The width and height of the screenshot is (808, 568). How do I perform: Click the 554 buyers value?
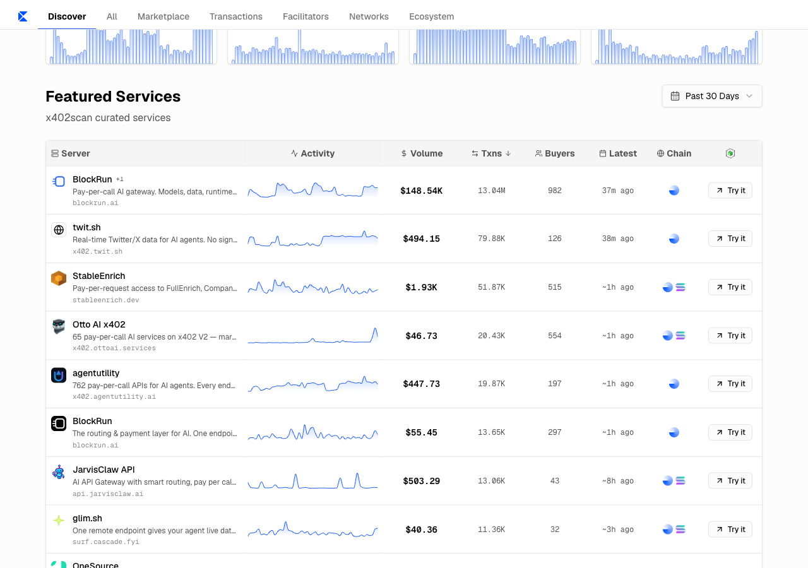click(x=555, y=336)
